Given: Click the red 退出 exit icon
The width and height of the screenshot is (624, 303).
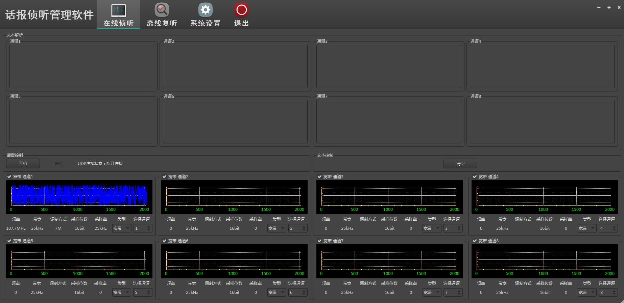Looking at the screenshot, I should point(241,15).
